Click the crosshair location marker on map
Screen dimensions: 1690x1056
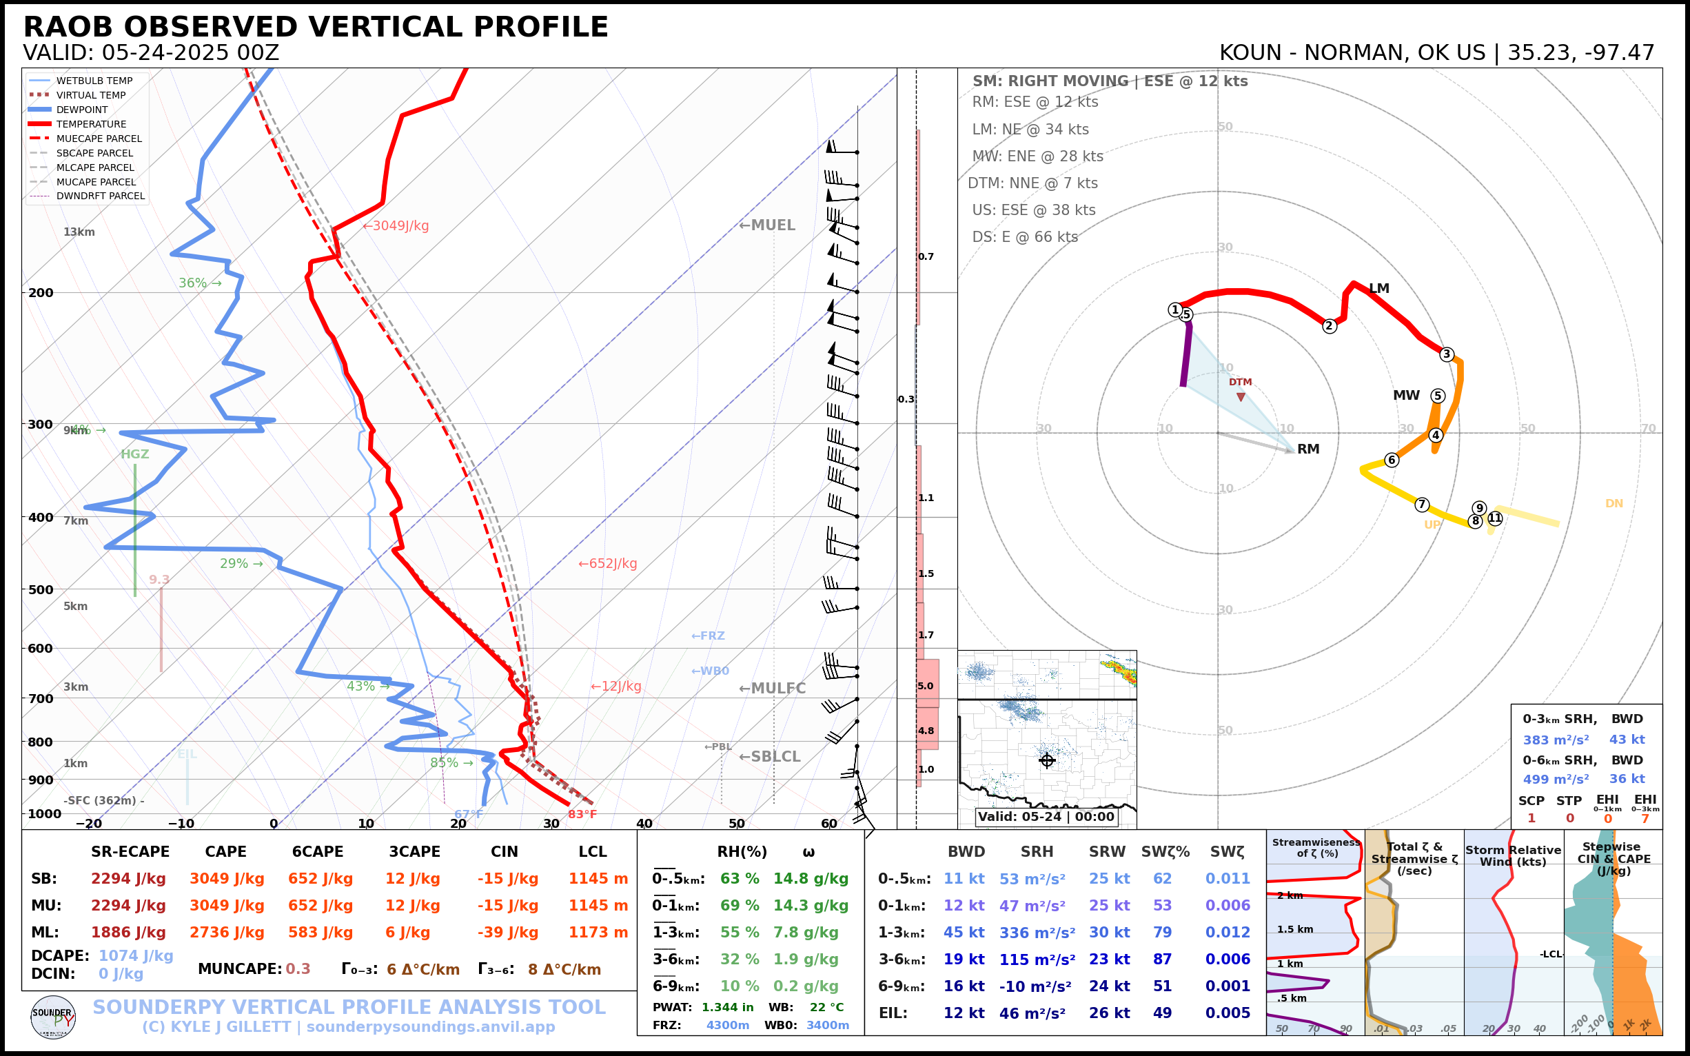pos(1046,760)
